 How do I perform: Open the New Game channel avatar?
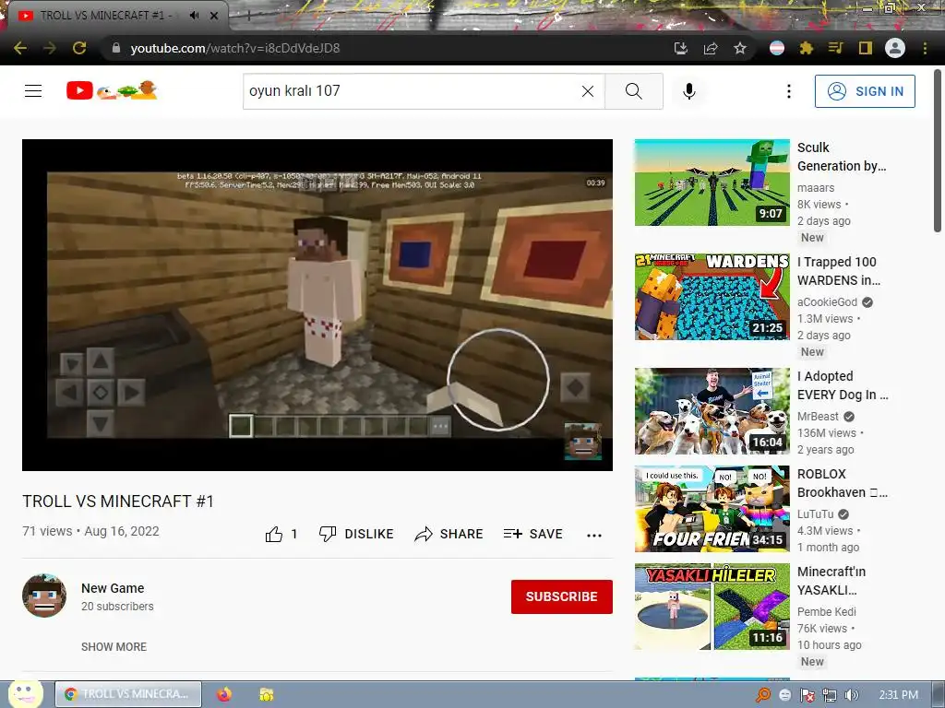pyautogui.click(x=44, y=596)
